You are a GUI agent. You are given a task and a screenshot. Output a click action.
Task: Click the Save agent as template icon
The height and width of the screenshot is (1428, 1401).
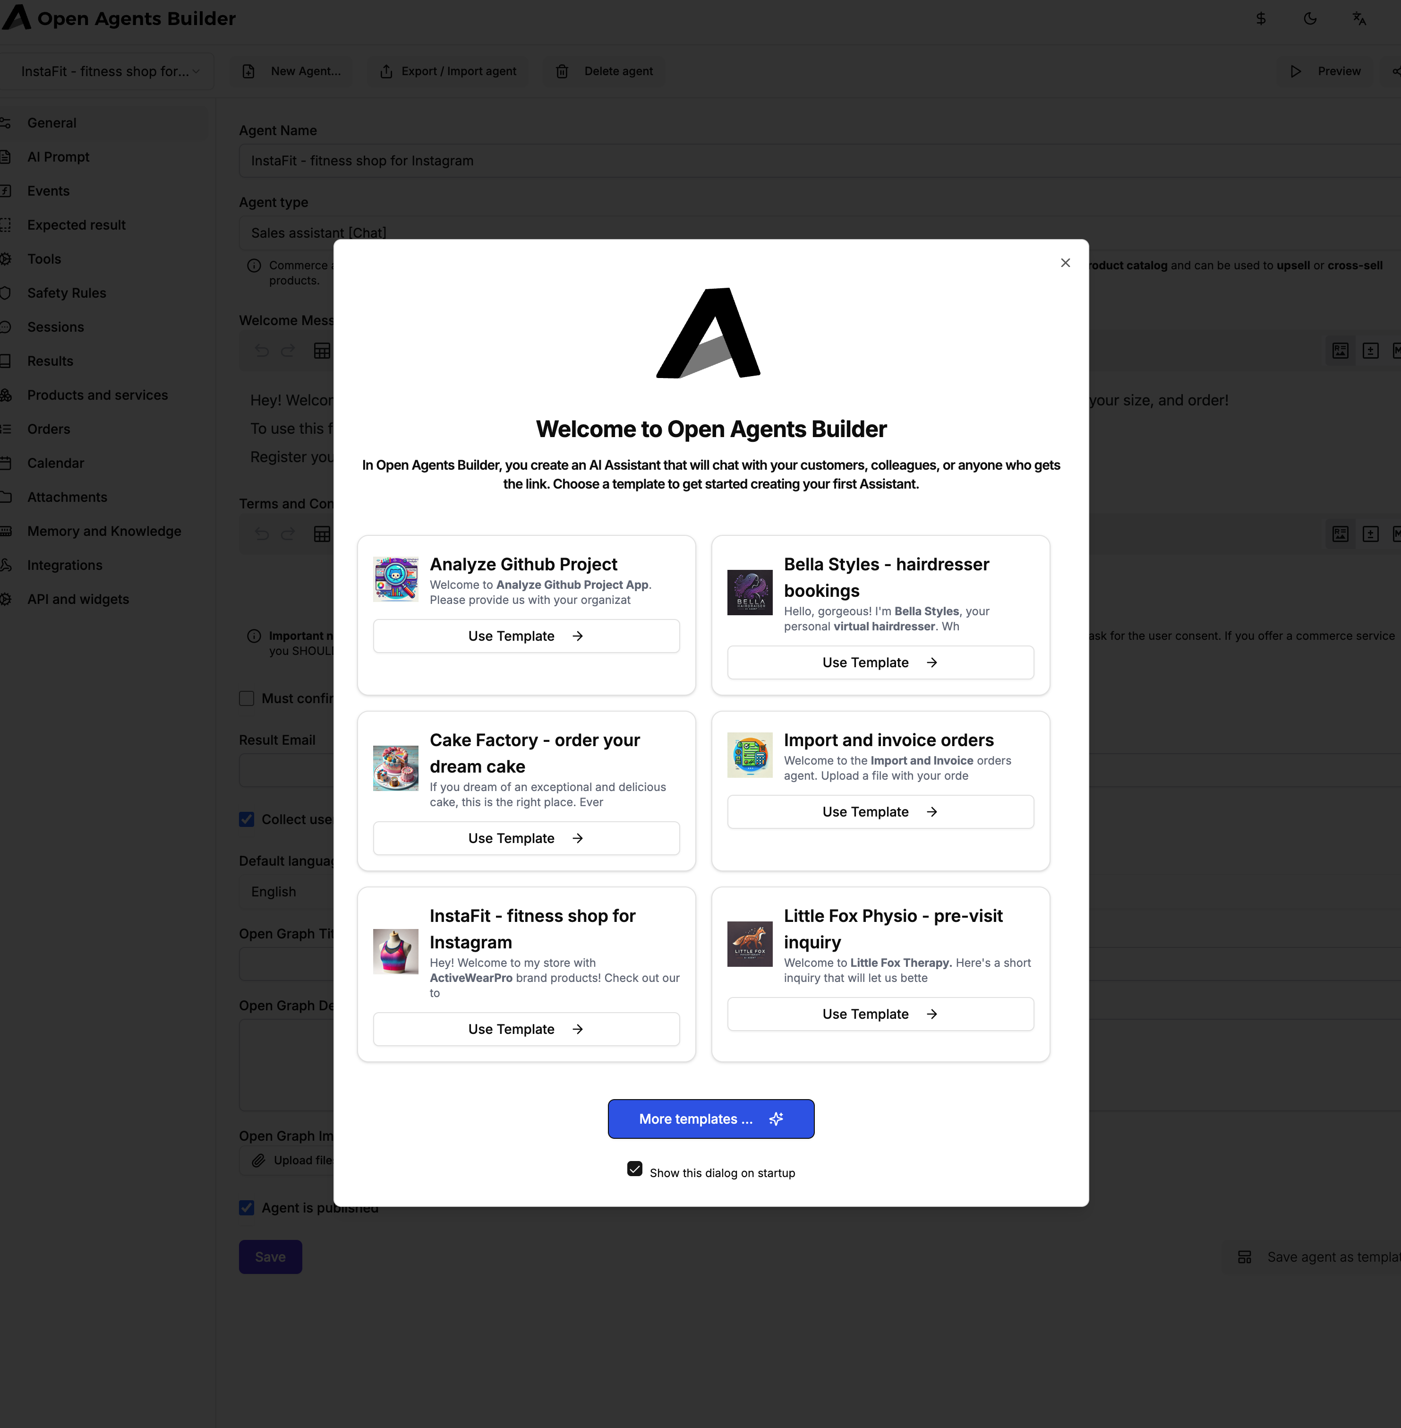point(1244,1257)
